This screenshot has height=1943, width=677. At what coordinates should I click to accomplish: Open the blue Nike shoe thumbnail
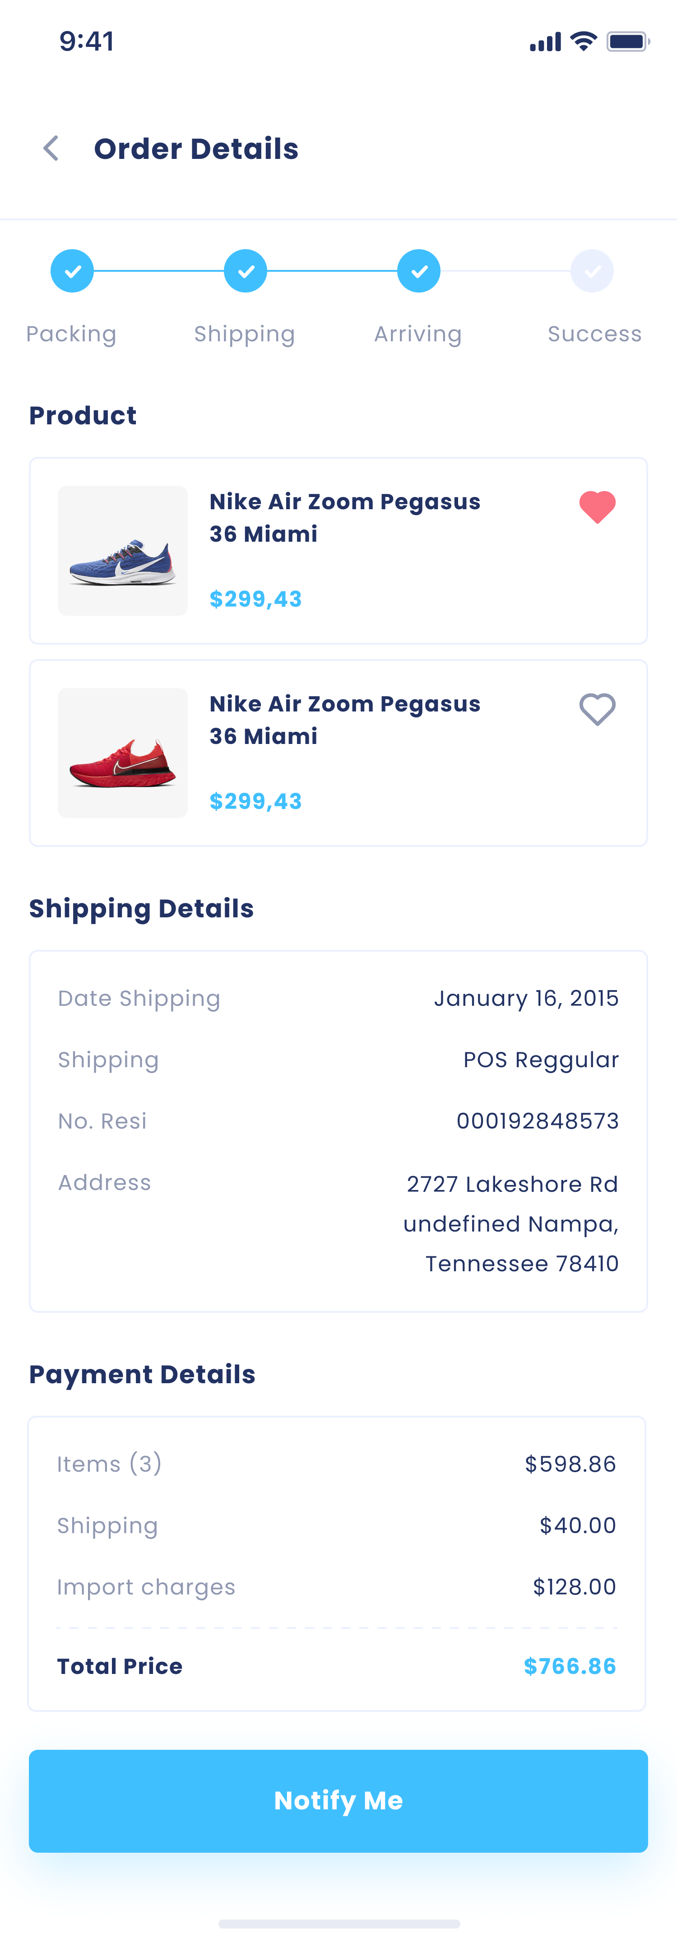[123, 551]
